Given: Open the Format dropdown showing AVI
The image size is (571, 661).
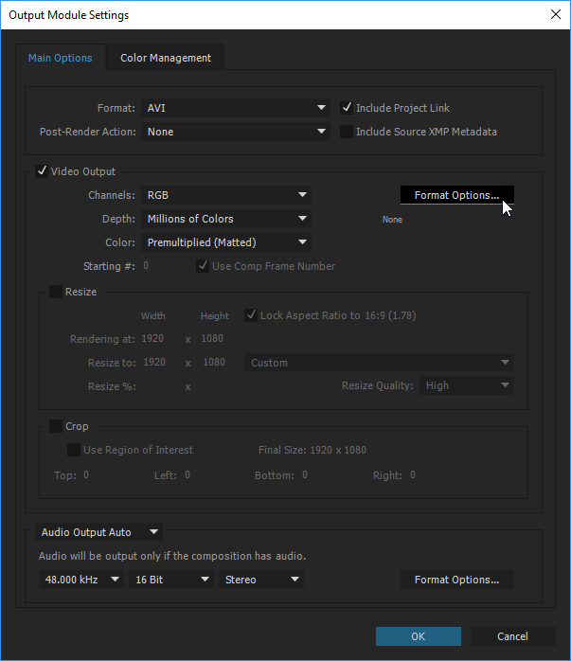Looking at the screenshot, I should (x=236, y=108).
